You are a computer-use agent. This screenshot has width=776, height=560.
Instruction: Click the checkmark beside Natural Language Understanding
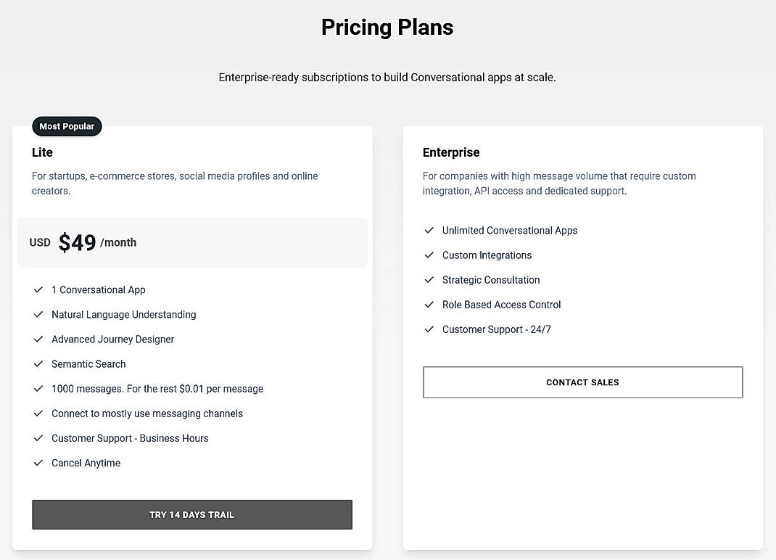[38, 314]
